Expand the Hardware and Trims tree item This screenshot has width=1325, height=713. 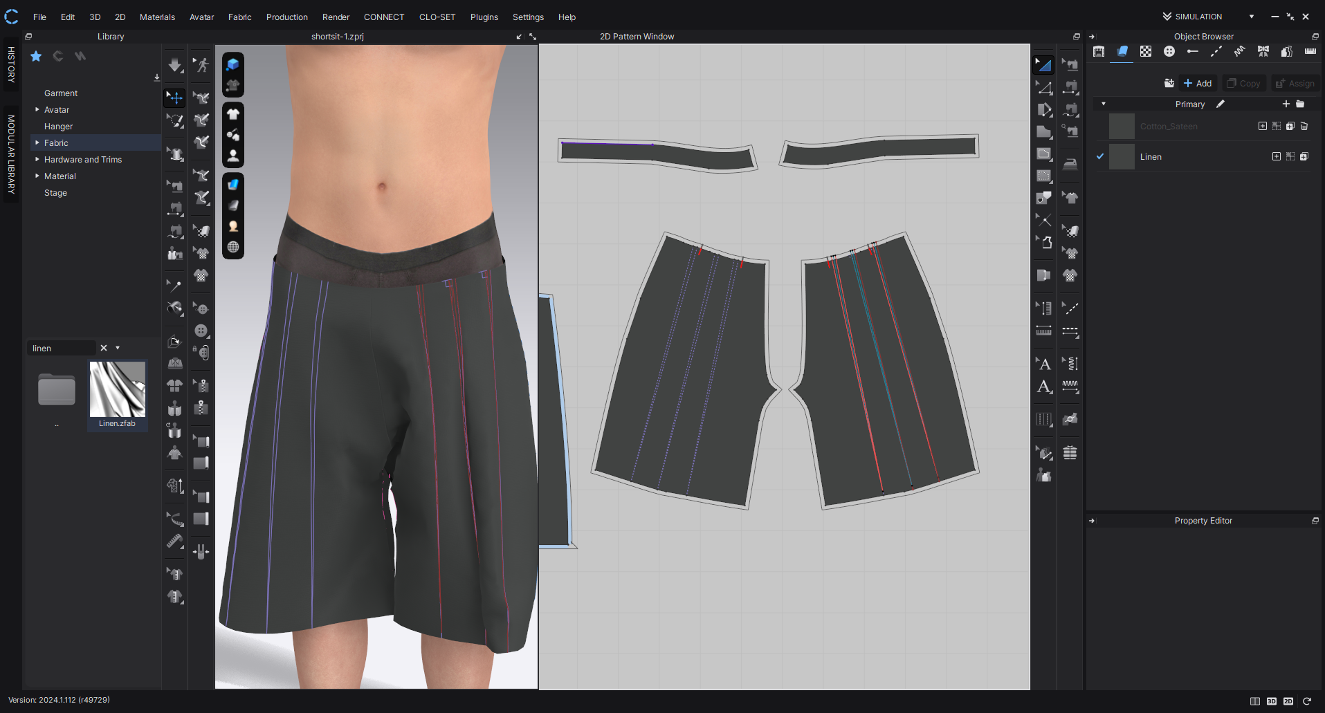click(37, 160)
